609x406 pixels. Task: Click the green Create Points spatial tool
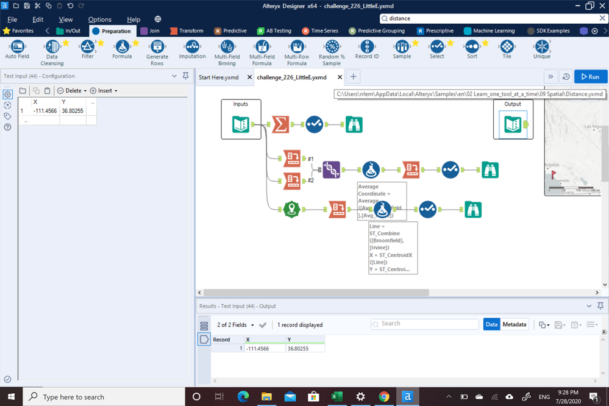(x=292, y=209)
